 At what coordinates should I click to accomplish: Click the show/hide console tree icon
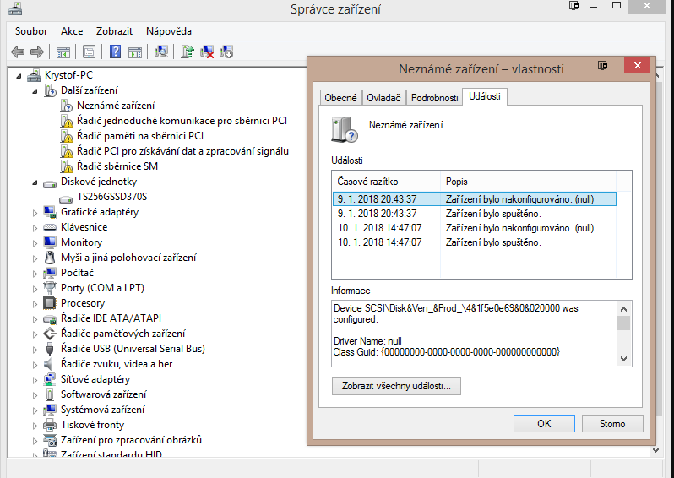pos(63,52)
